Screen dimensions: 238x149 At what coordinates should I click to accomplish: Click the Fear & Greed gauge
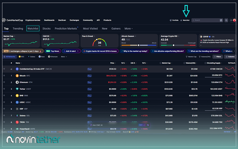(x=99, y=42)
